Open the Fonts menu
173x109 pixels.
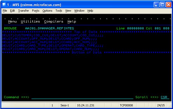click(x=36, y=11)
